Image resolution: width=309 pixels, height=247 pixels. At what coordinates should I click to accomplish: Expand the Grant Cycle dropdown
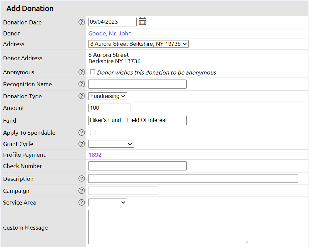coord(111,144)
